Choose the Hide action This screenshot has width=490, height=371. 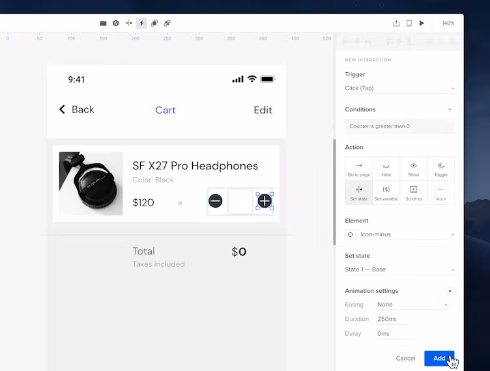(386, 169)
